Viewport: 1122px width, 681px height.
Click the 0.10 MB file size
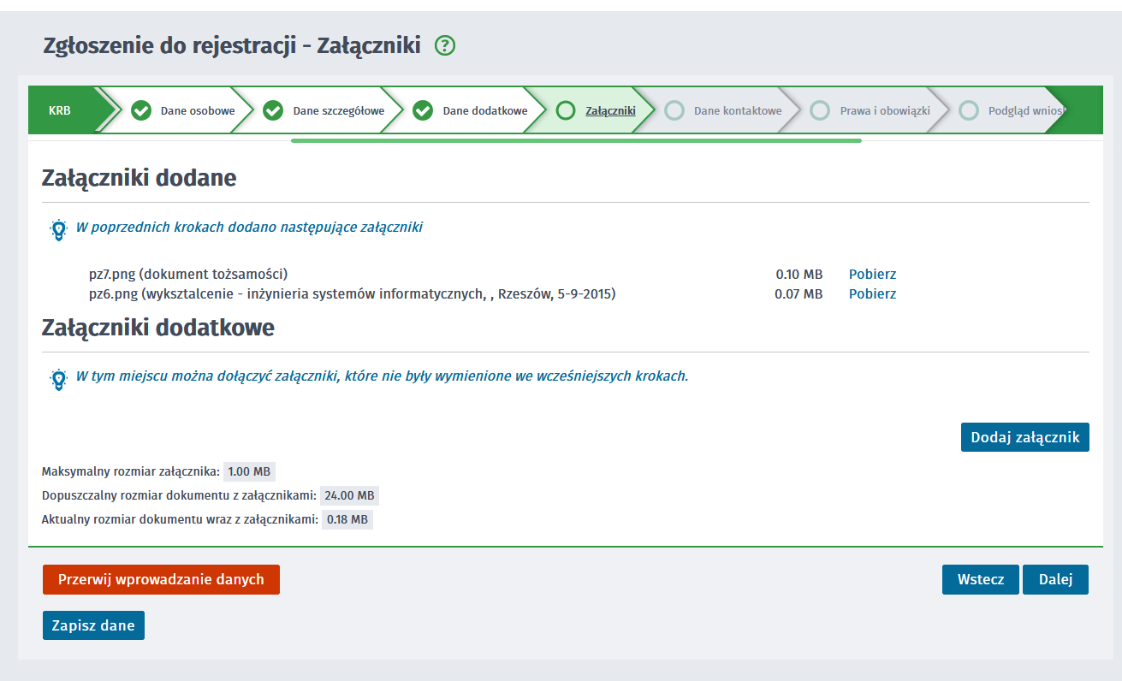coord(799,274)
